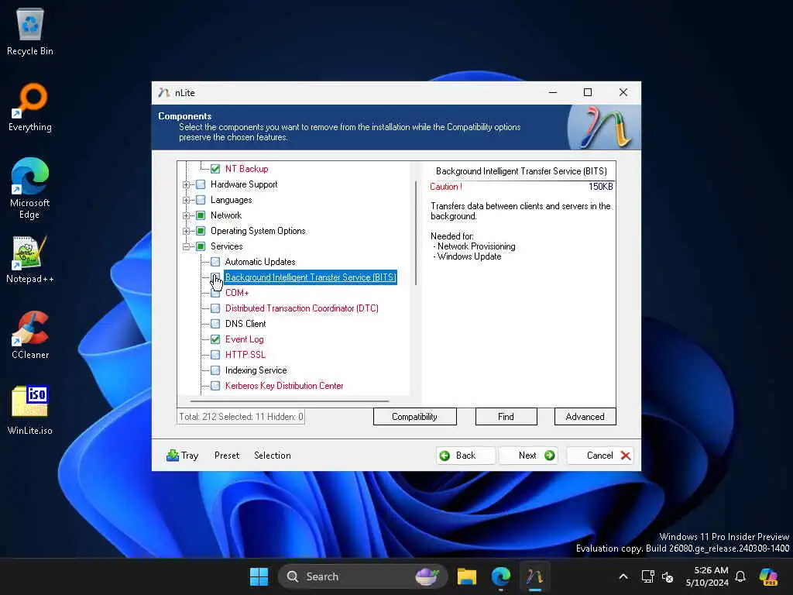The width and height of the screenshot is (793, 595).
Task: Select the DNS Client tree item
Action: point(245,324)
